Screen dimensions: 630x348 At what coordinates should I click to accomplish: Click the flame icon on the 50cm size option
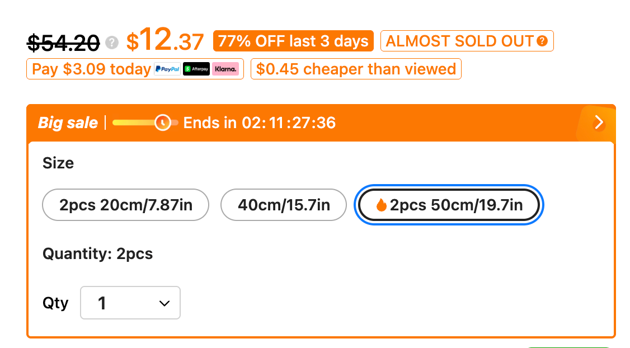pyautogui.click(x=382, y=205)
